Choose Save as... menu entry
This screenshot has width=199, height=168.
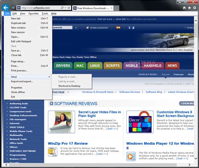(28, 51)
